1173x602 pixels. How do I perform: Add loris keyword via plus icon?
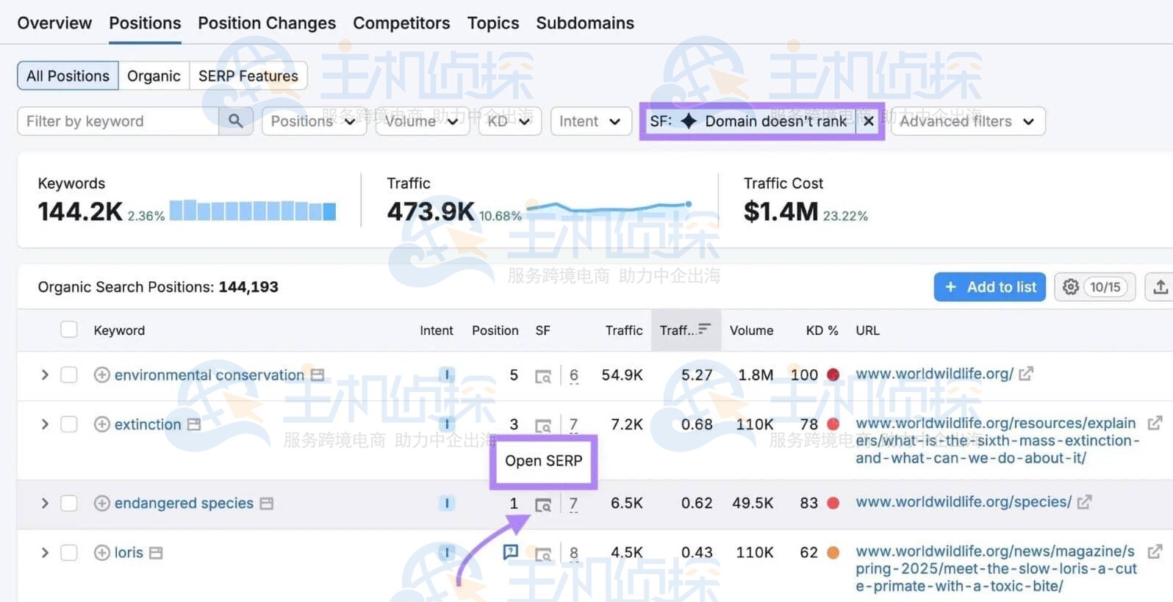click(102, 553)
